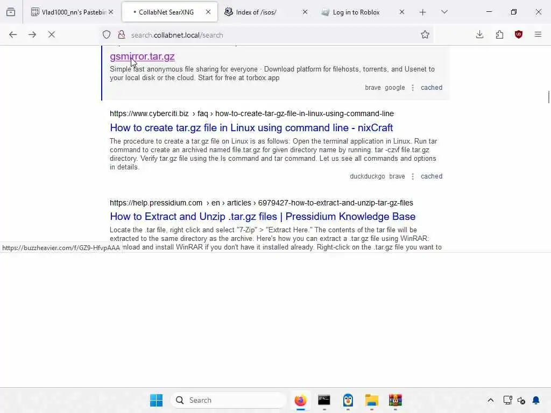This screenshot has height=413, width=551.
Task: Open cached version of nixCraft result
Action: (x=432, y=176)
